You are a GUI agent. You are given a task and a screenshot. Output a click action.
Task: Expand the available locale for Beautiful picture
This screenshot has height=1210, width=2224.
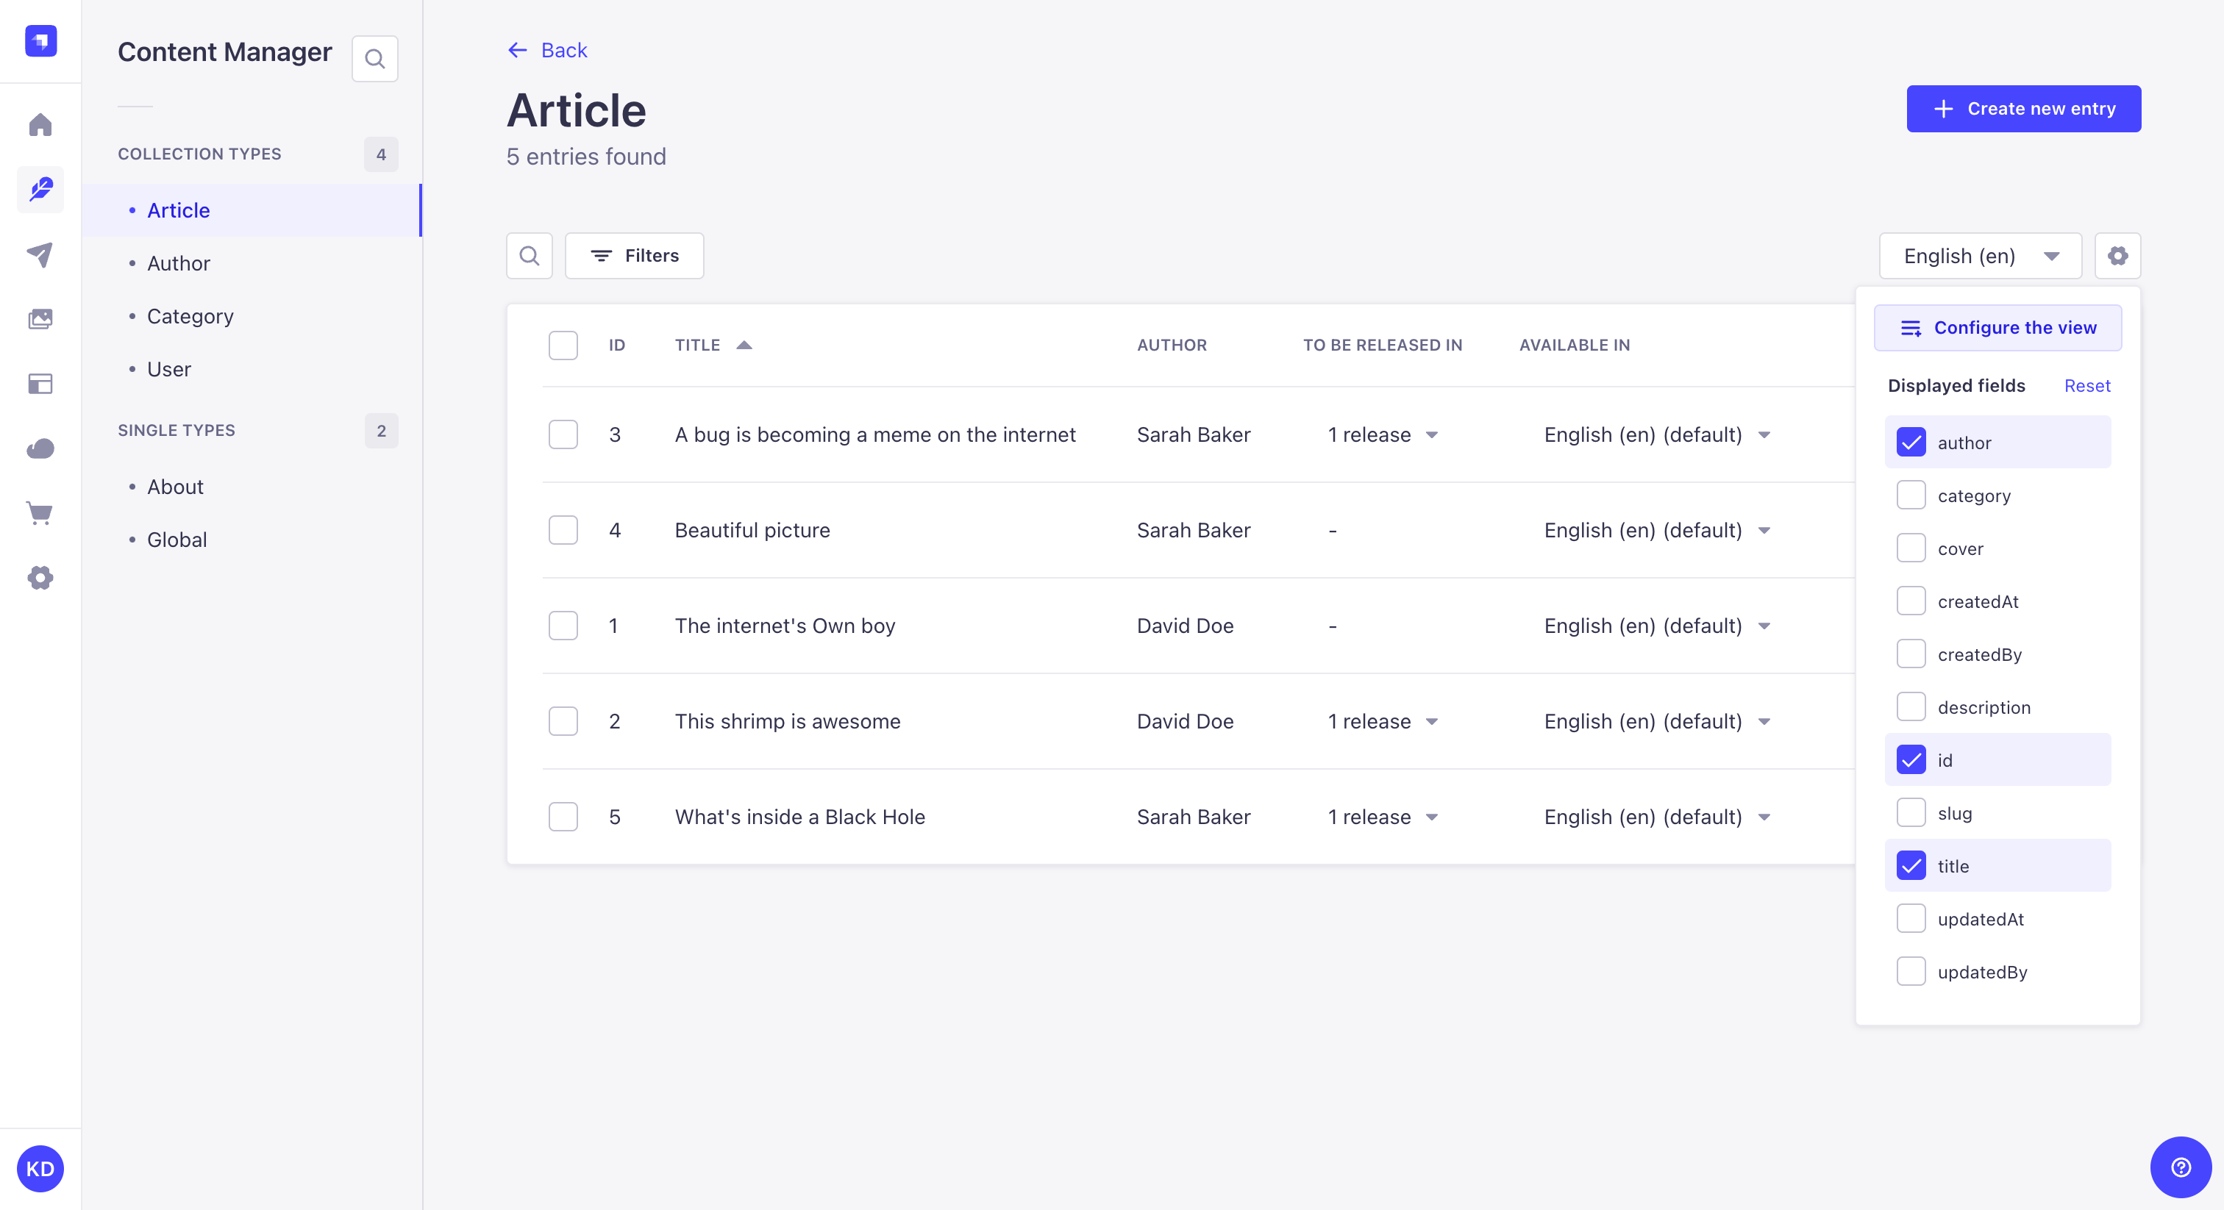click(x=1764, y=529)
